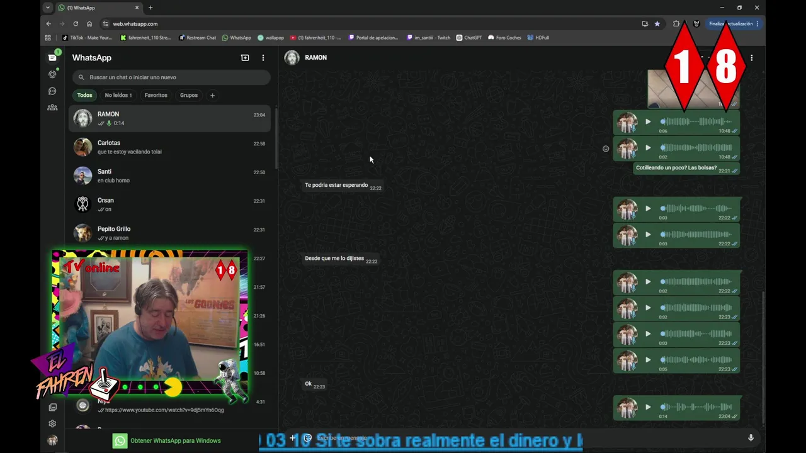
Task: Open the Santi chat
Action: click(x=170, y=176)
